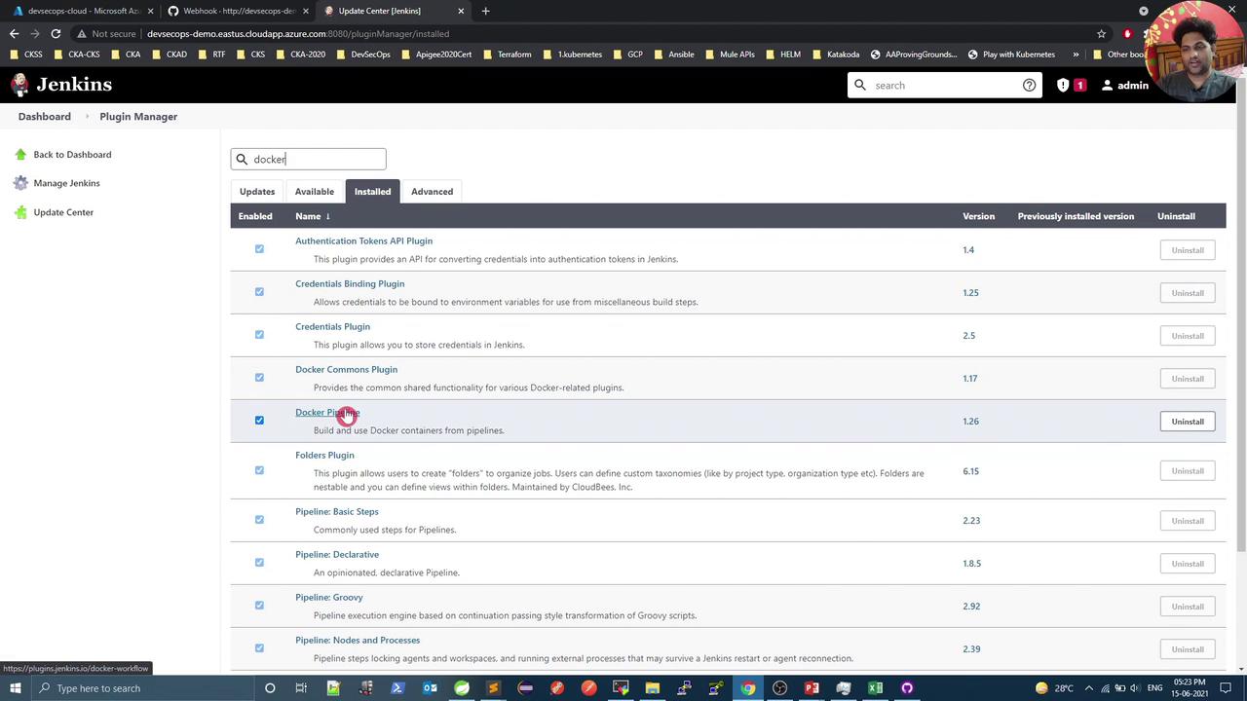Toggle Folders Plugin enabled checkbox

point(259,470)
